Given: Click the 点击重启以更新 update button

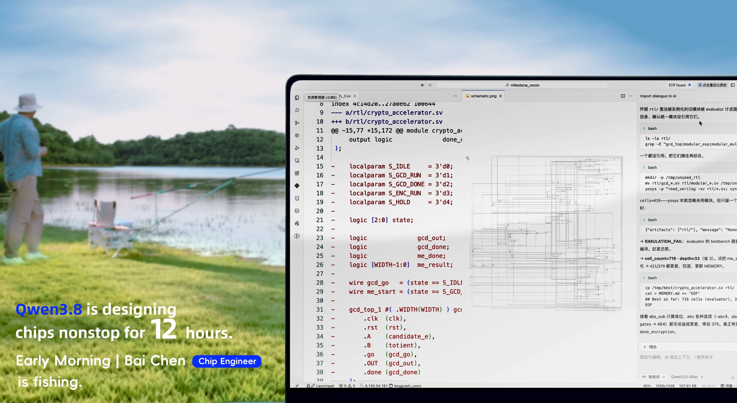Looking at the screenshot, I should [x=712, y=85].
